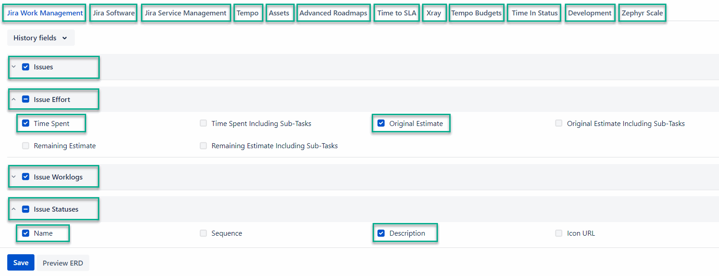Switch to the Jira Software tab
The height and width of the screenshot is (276, 719).
point(114,13)
